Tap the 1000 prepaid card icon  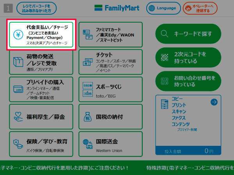(18, 89)
